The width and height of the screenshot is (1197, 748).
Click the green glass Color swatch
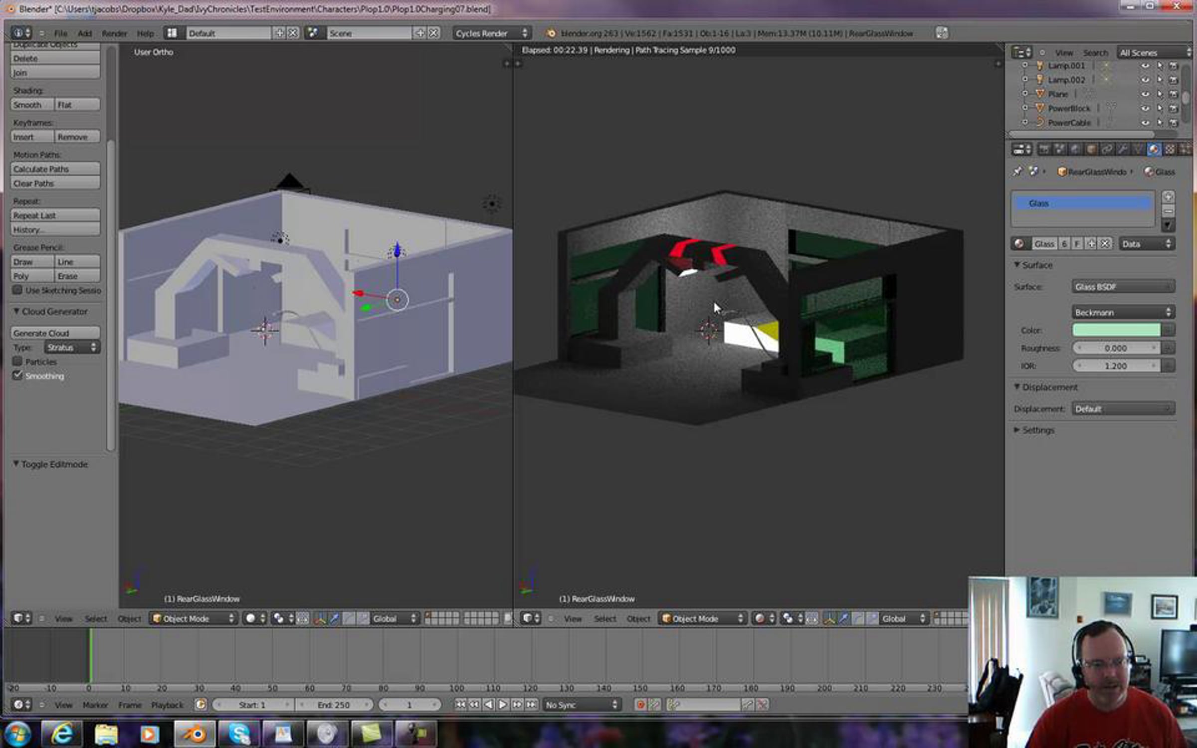(1116, 330)
